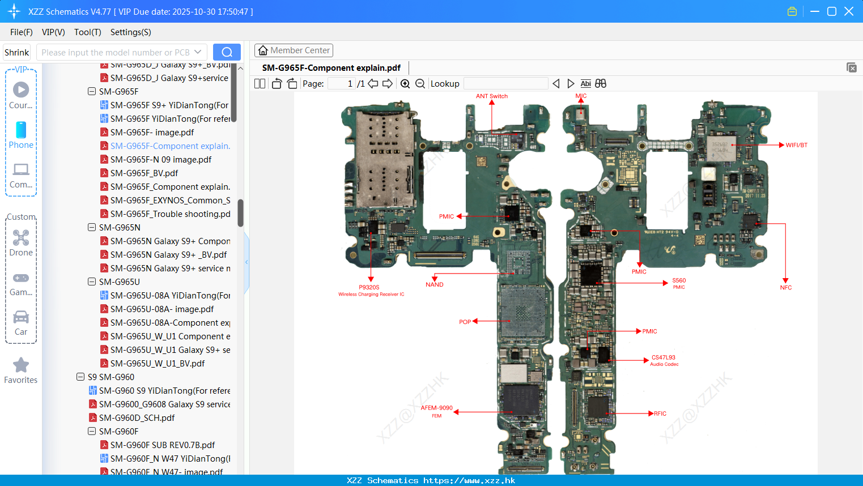Select the Phone category icon
The width and height of the screenshot is (863, 486).
21,130
